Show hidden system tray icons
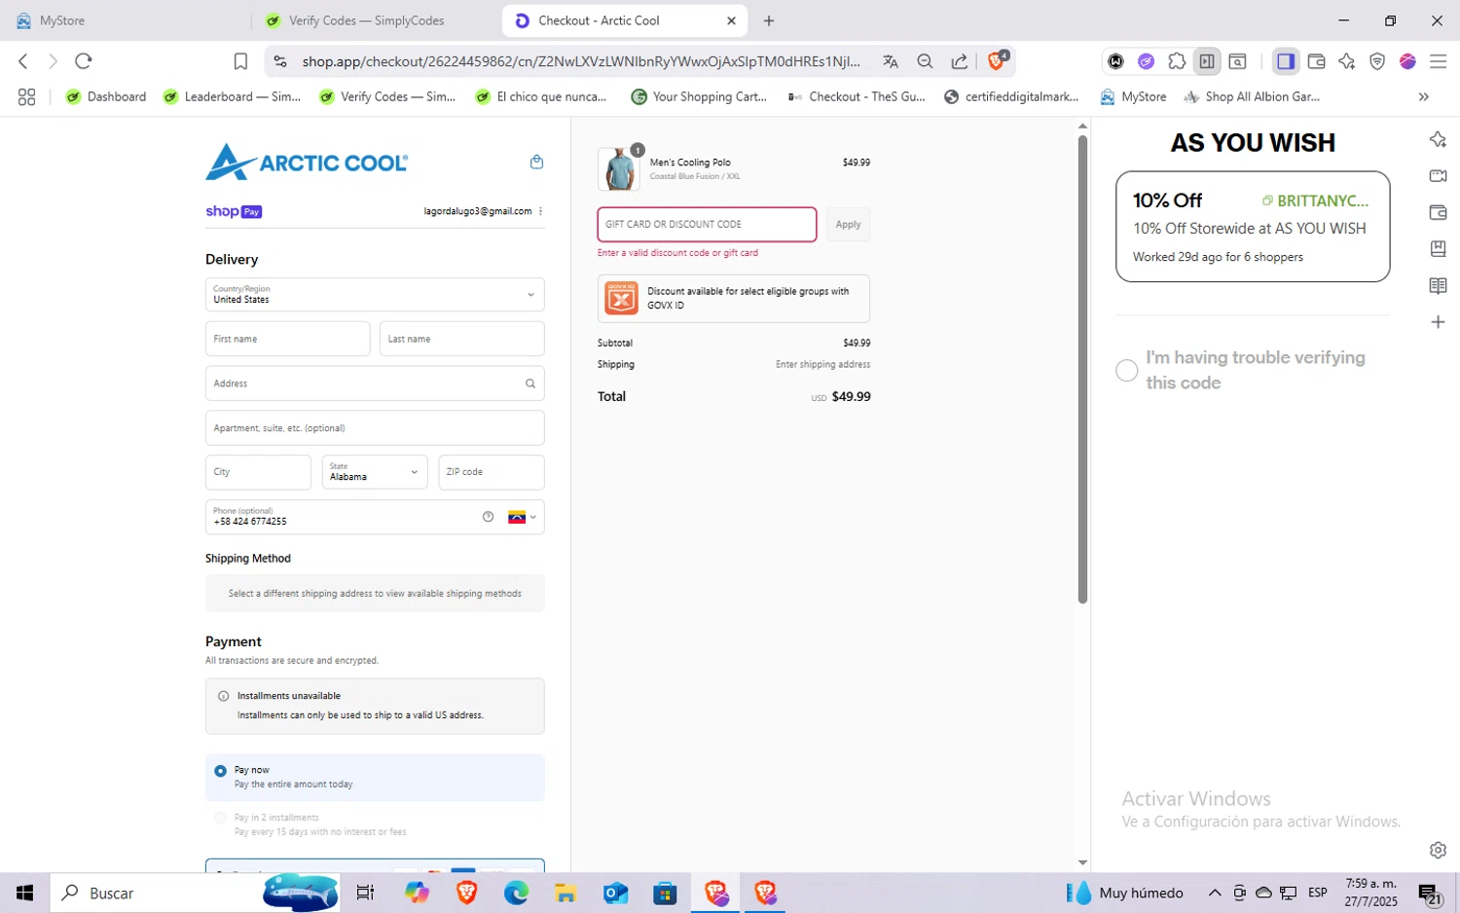Image resolution: width=1460 pixels, height=913 pixels. point(1215,893)
